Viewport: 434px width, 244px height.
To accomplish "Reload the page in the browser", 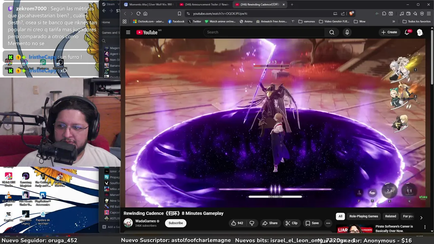I will pos(138,14).
